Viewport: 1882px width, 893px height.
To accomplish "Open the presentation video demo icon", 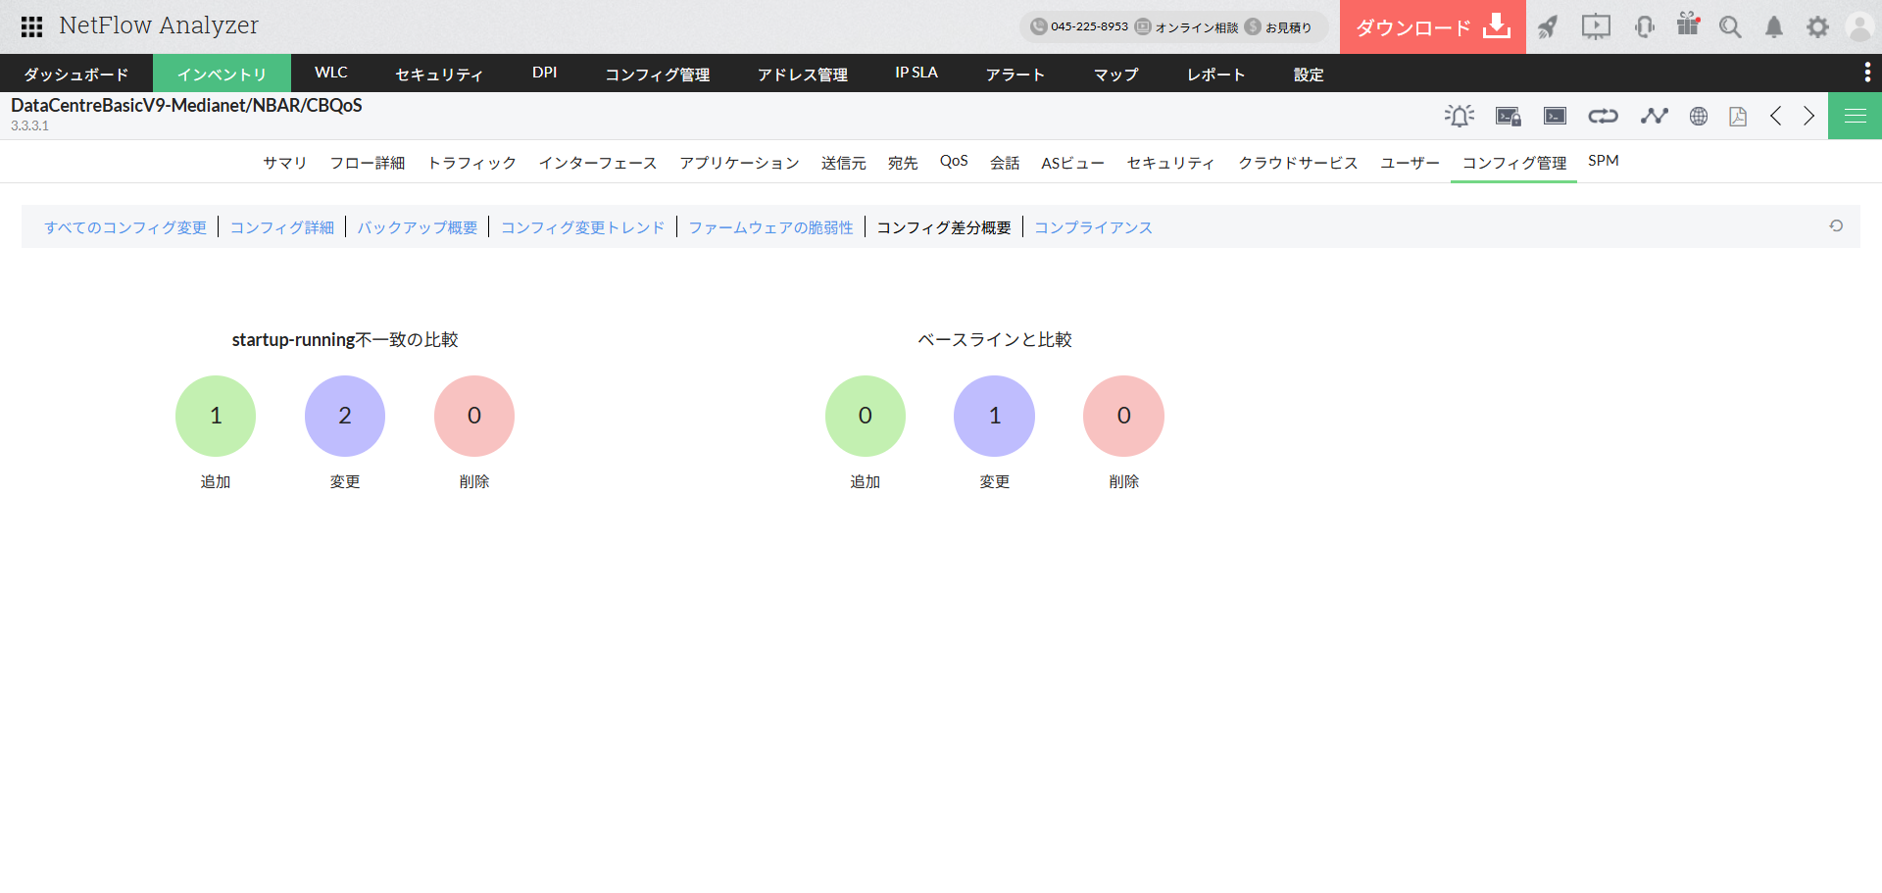I will pos(1595,26).
